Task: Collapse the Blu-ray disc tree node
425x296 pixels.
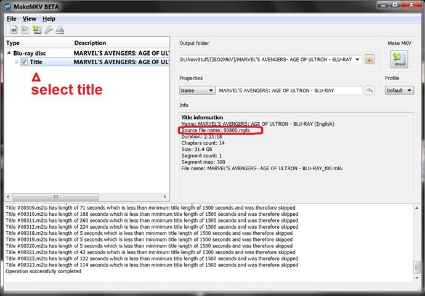Action: (9, 53)
